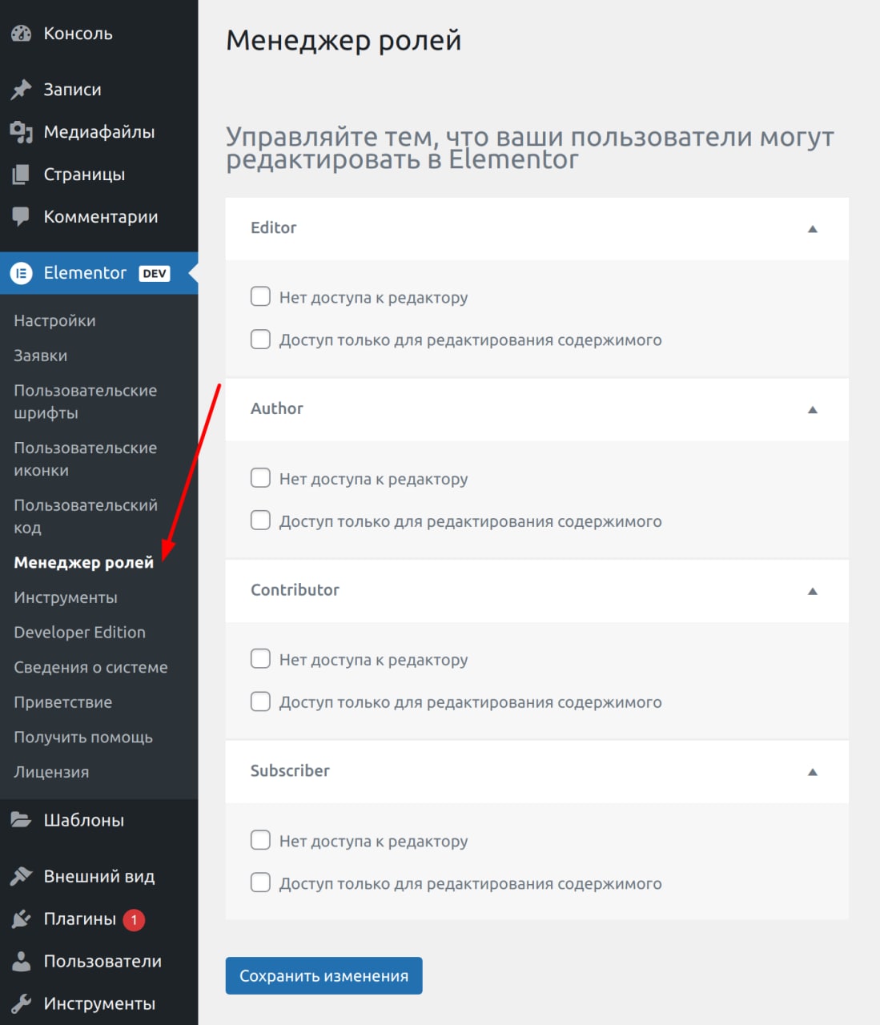Click the DEV badge next to Elementor
This screenshot has width=880, height=1025.
[155, 273]
